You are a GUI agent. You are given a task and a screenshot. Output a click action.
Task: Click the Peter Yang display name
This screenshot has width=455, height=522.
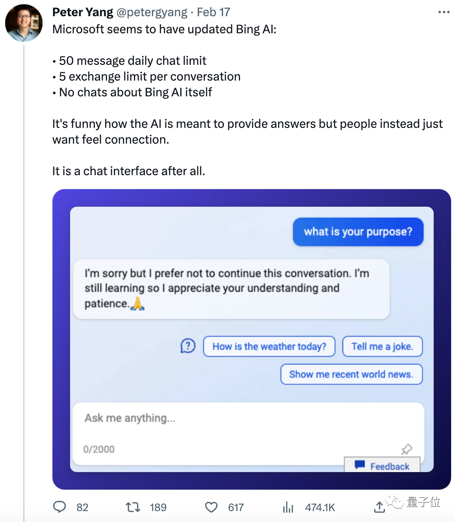(x=83, y=12)
